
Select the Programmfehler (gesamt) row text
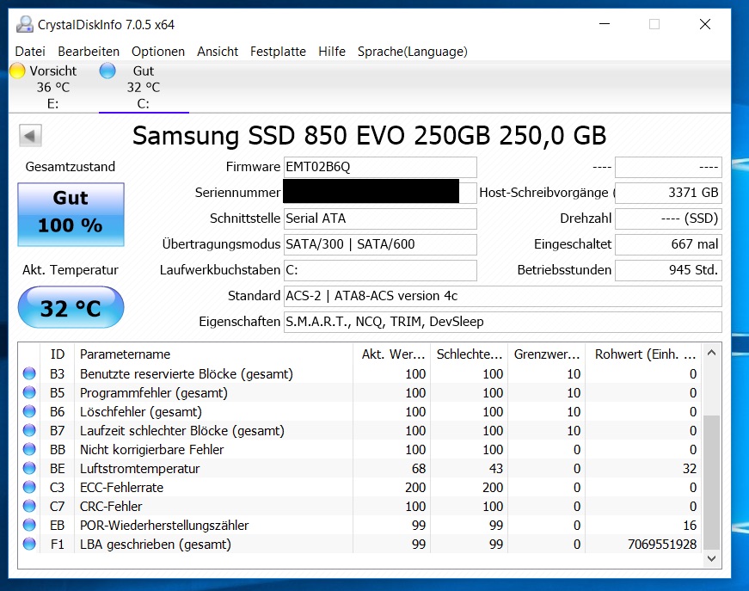coord(154,393)
